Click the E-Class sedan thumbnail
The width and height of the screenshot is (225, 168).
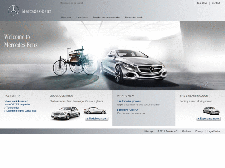tap(66, 113)
